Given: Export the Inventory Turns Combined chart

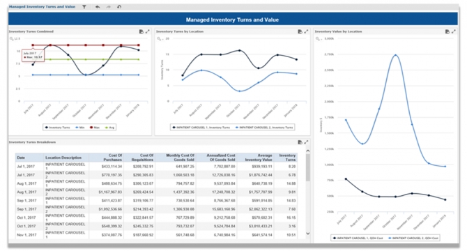Looking at the screenshot, I should pos(141,31).
